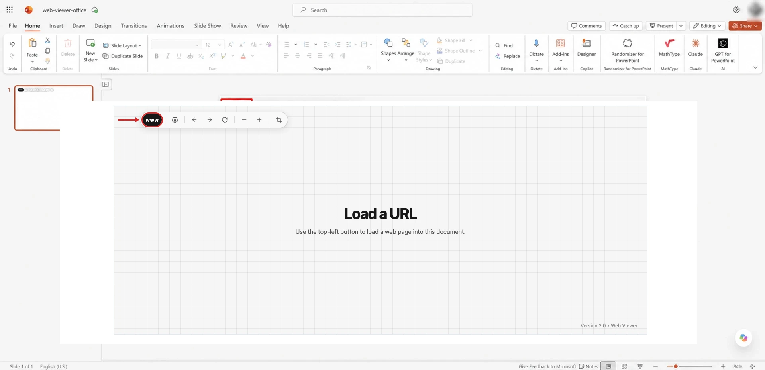765x370 pixels.
Task: Open the File menu
Action: [x=13, y=26]
